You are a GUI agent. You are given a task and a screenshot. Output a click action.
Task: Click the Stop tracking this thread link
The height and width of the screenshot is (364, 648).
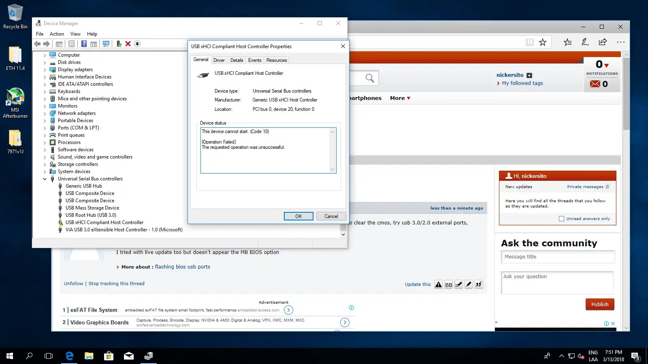[x=116, y=284]
